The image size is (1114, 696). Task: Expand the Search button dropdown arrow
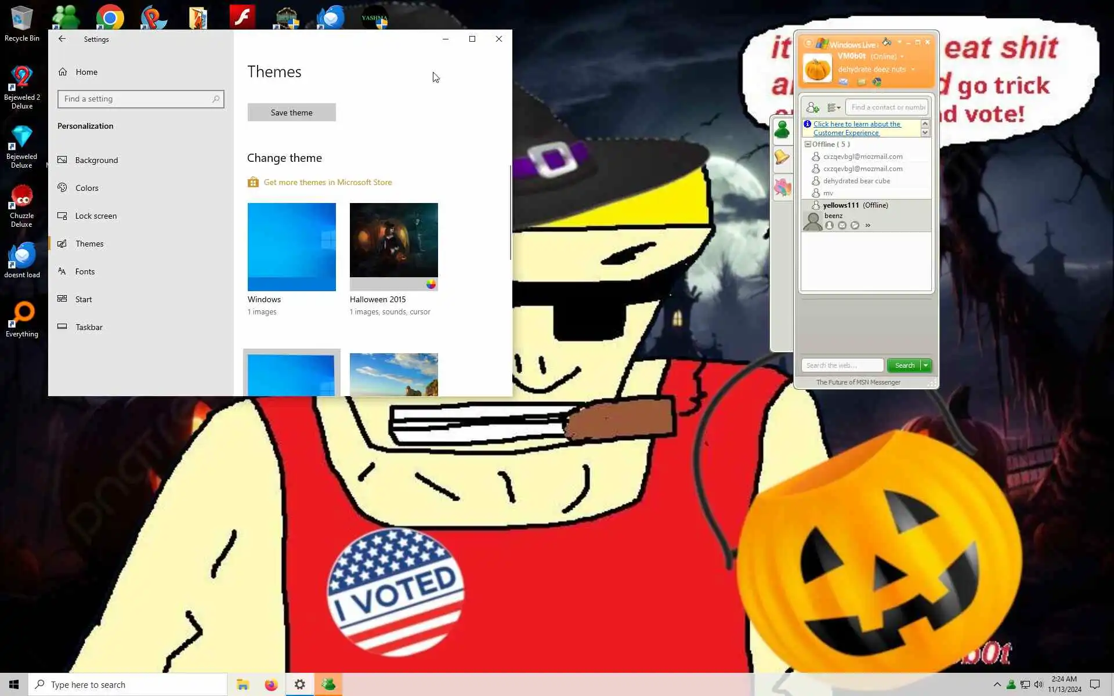926,365
